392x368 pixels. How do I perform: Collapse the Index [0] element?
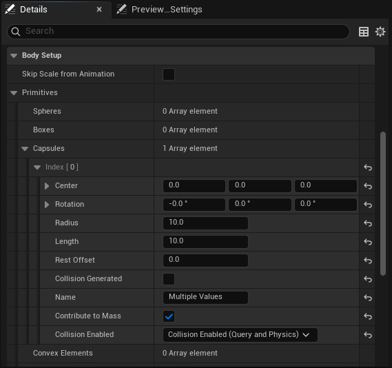[x=37, y=167]
